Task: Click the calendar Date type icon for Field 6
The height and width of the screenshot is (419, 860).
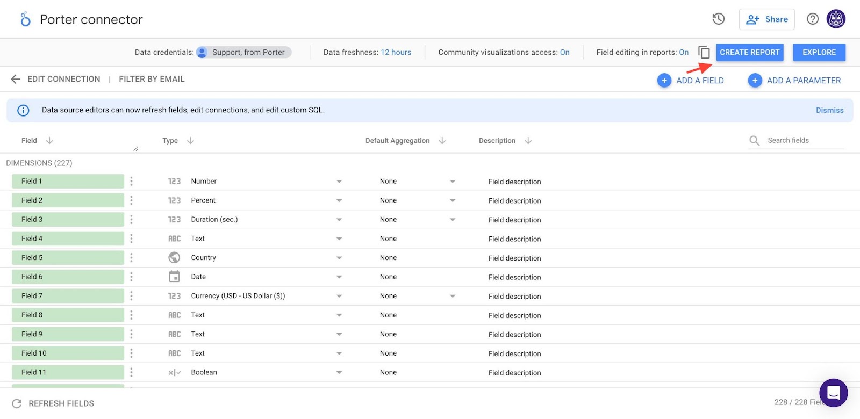Action: (x=174, y=277)
